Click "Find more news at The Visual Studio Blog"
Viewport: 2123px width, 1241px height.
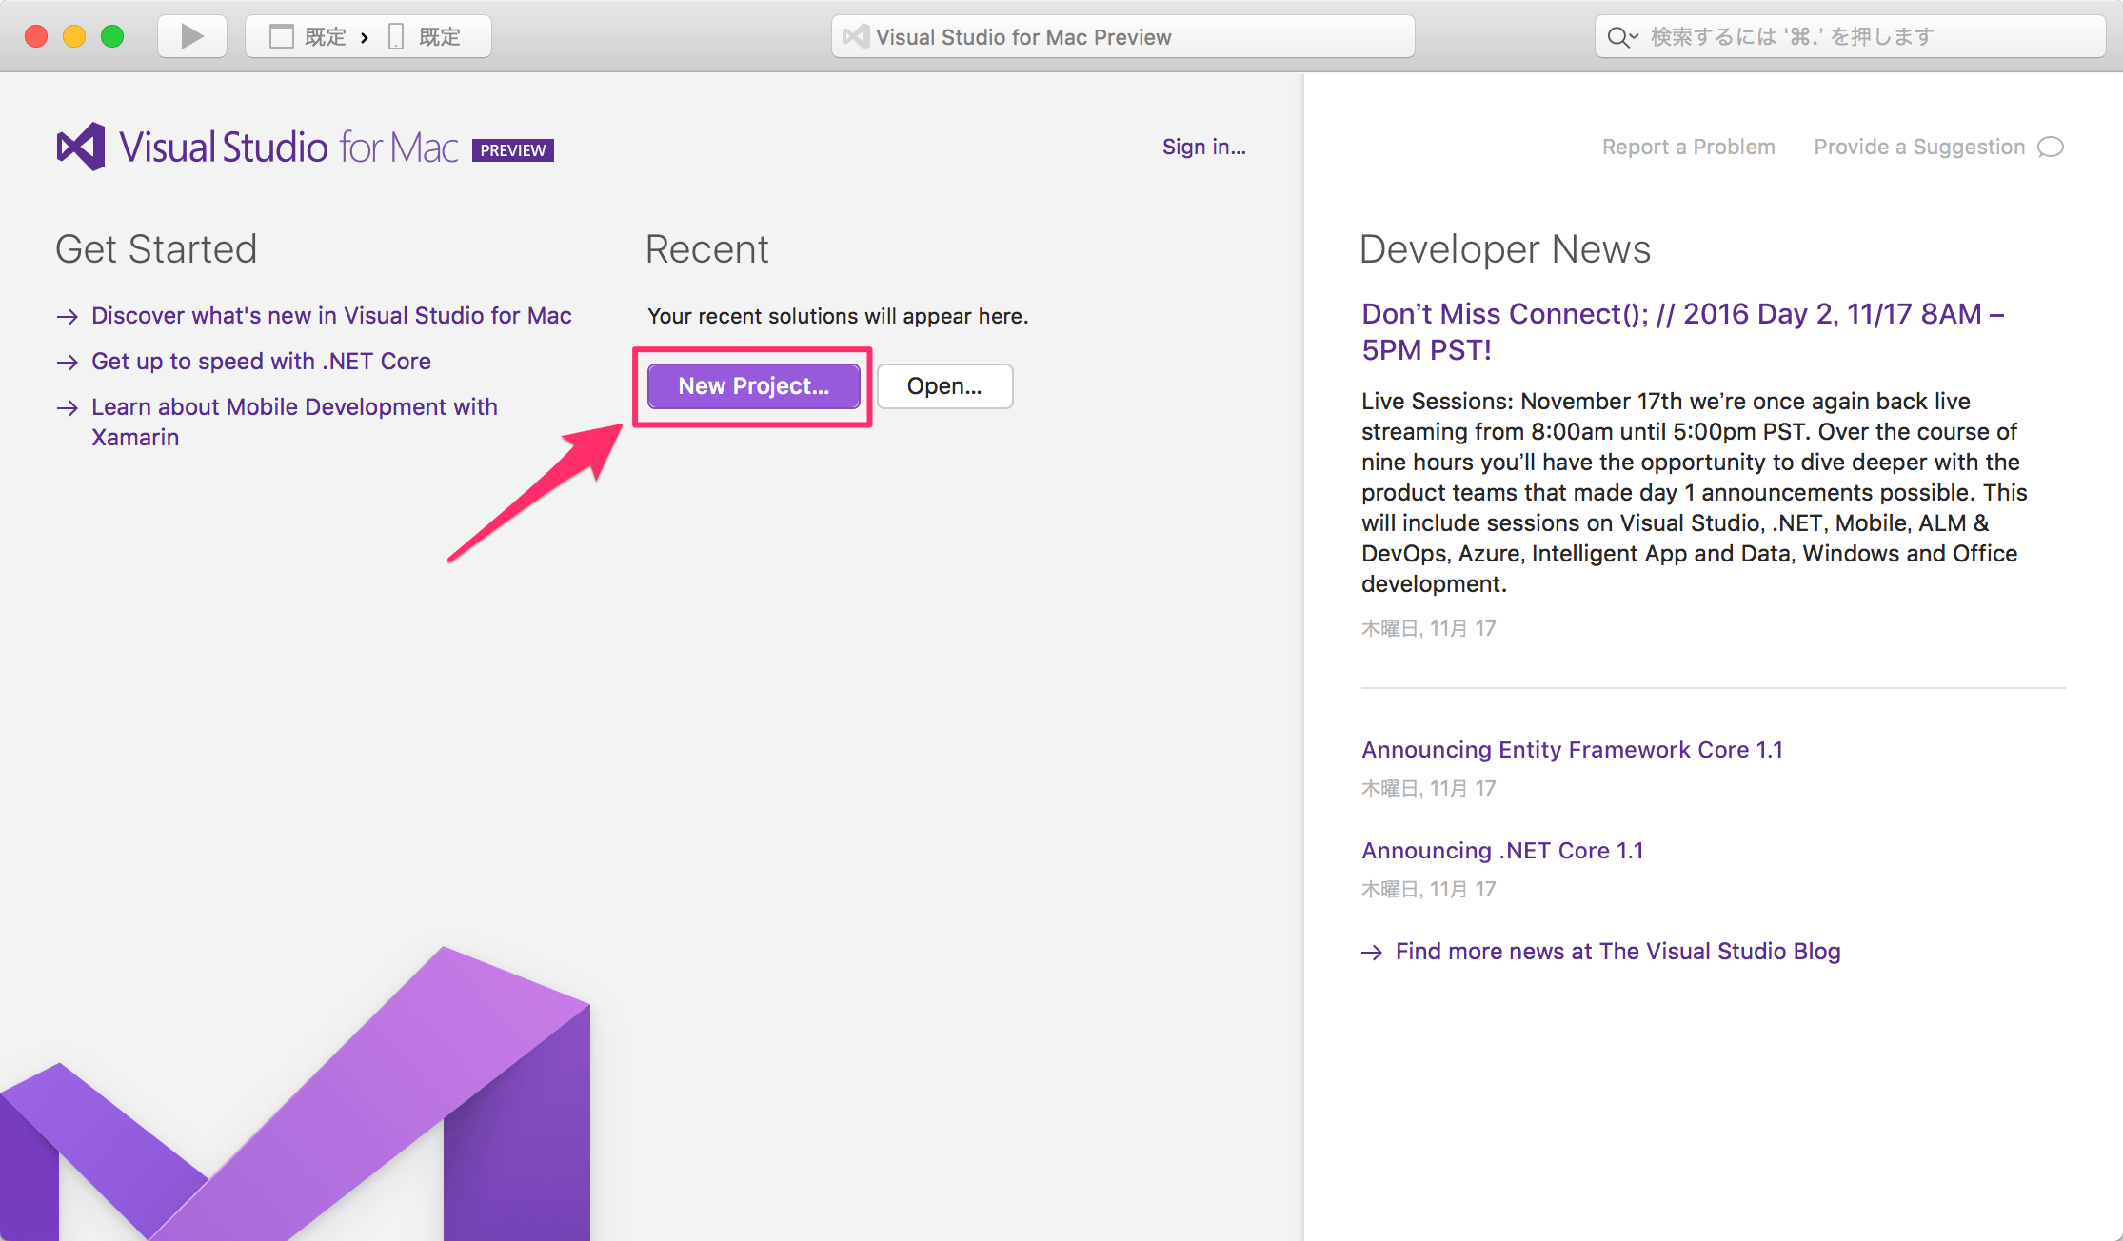[1617, 951]
